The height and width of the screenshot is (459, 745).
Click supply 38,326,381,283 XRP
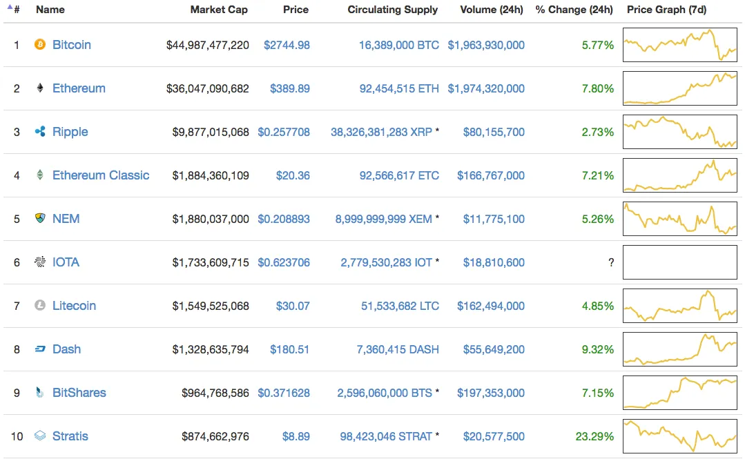pyautogui.click(x=382, y=132)
